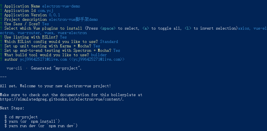This screenshot has height=131, width=267.
Task: Click the author email ycj996425271@live.com
Action: click(x=43, y=60)
